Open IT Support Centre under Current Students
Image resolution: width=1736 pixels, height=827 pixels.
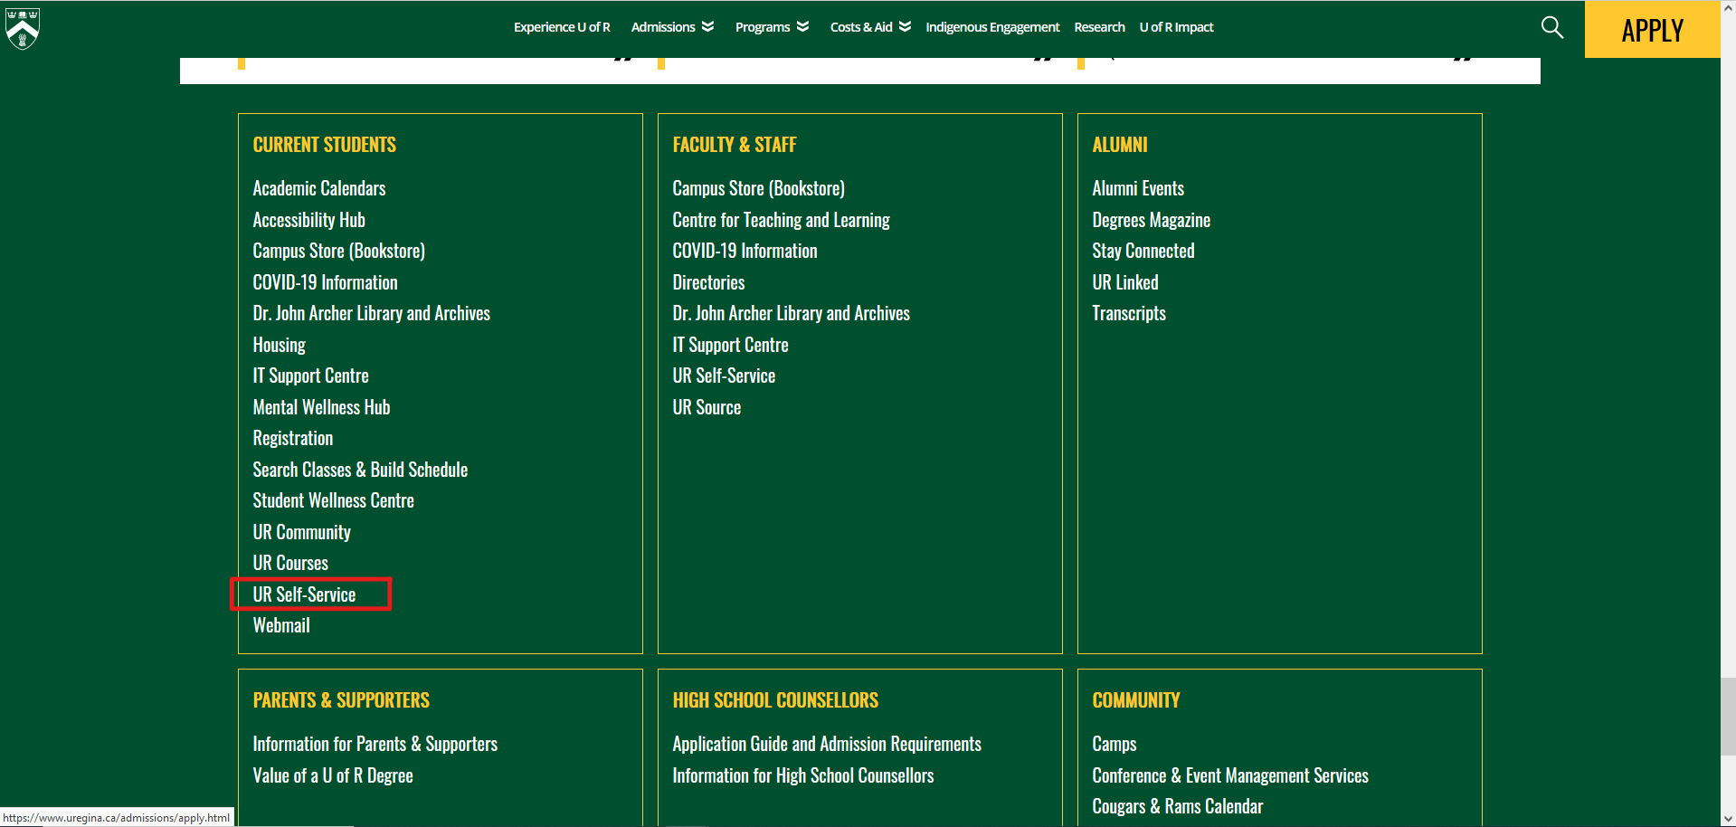tap(311, 375)
